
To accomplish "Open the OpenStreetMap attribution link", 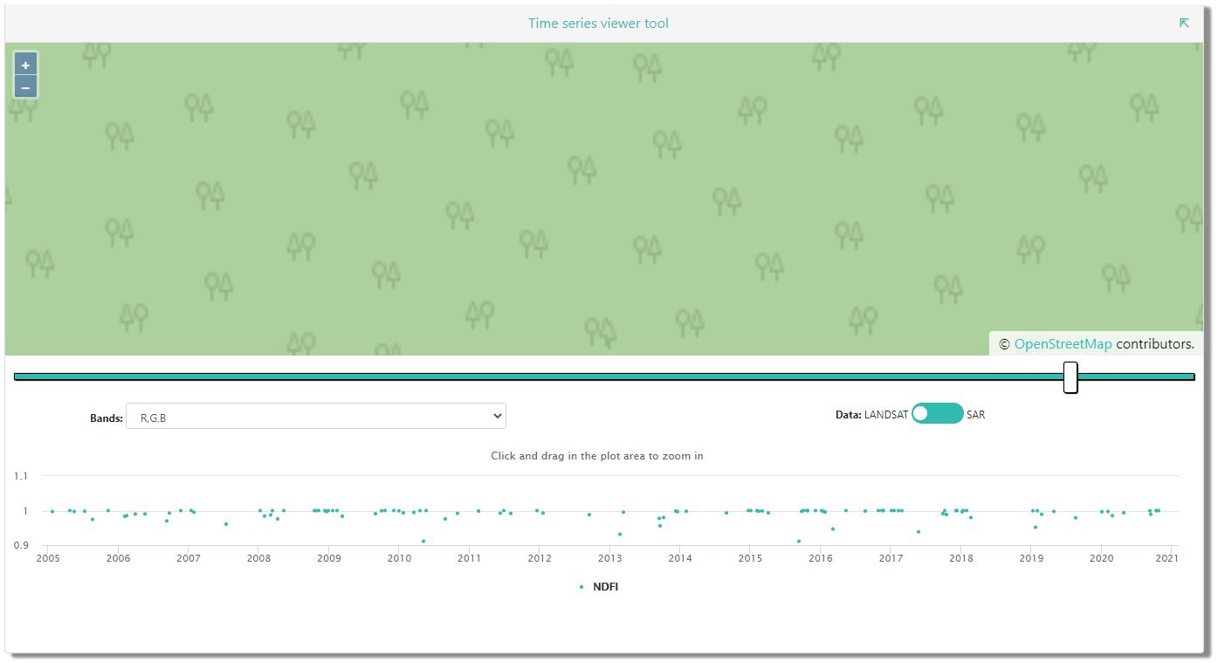I will (1063, 344).
